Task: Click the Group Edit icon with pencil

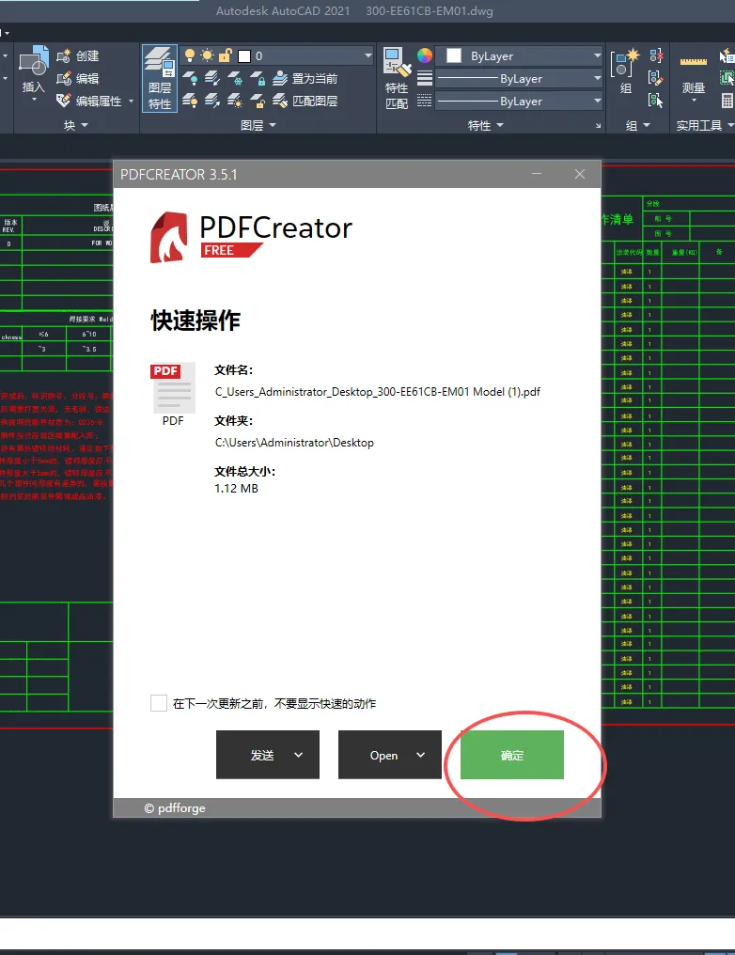Action: point(656,78)
